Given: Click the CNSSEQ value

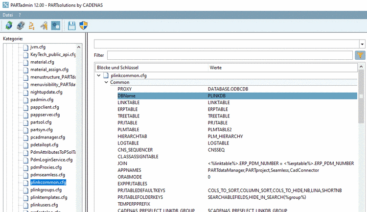Looking at the screenshot, I should tap(216, 150).
